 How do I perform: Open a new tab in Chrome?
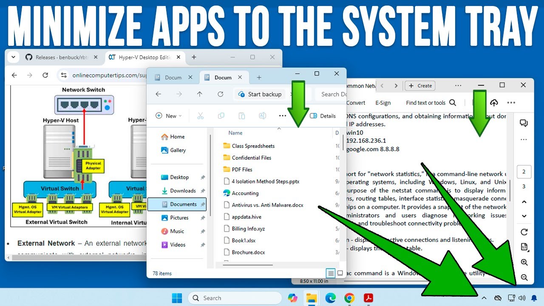pos(194,57)
